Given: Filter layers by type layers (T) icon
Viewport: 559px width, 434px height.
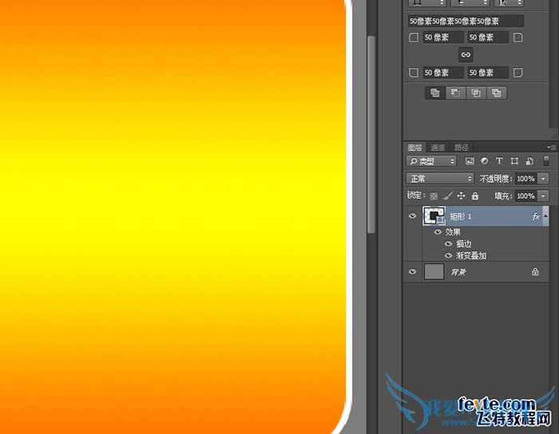Looking at the screenshot, I should [x=499, y=161].
